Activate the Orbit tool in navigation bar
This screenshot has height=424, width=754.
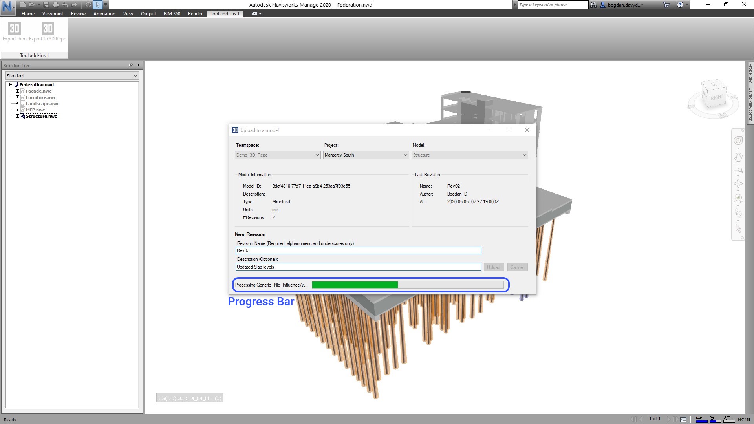click(738, 184)
